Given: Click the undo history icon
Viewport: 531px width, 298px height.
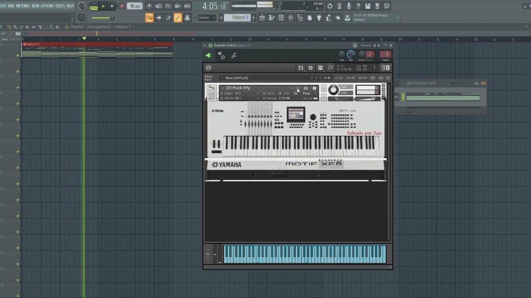Looking at the screenshot, I should coord(330,6).
